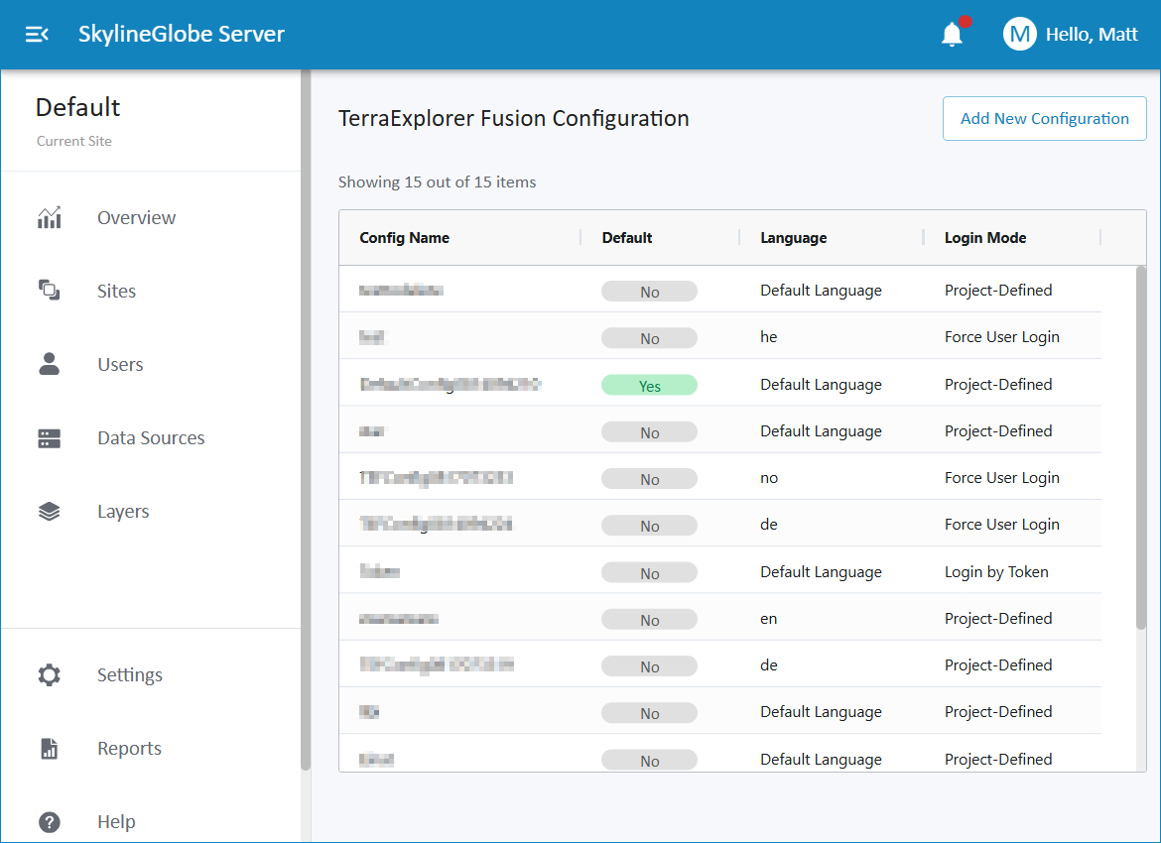
Task: Open Settings in sidebar
Action: tap(130, 675)
